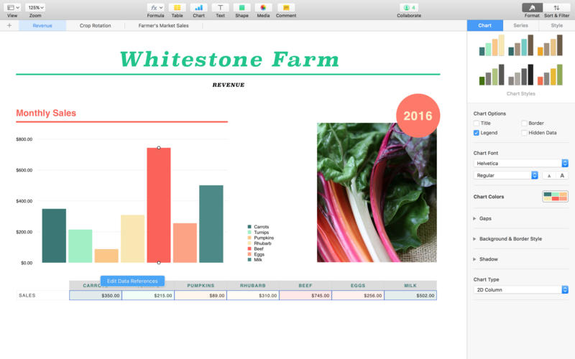Open the View menu in toolbar
Image resolution: width=575 pixels, height=359 pixels.
click(12, 8)
